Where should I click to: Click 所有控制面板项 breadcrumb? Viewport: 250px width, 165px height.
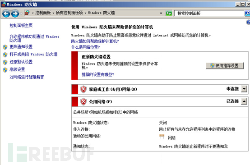tap(69, 13)
